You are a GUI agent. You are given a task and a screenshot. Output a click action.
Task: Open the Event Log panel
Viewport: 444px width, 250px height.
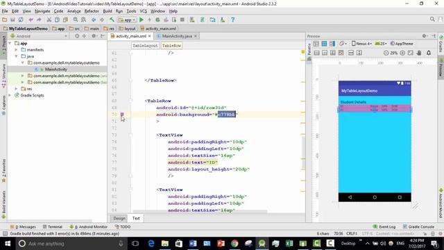(384, 227)
